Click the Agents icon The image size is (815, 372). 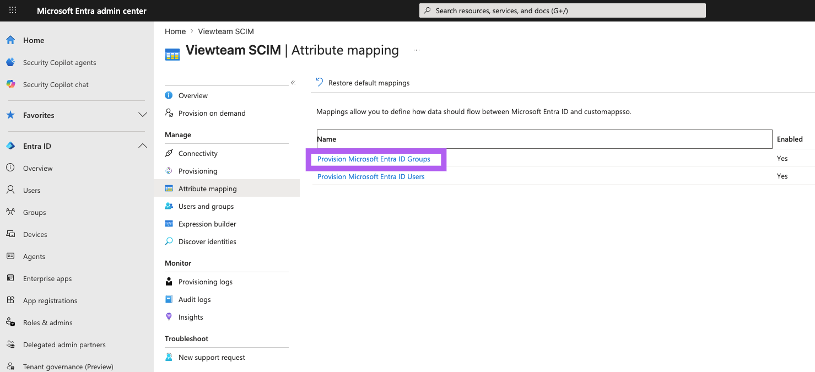10,256
